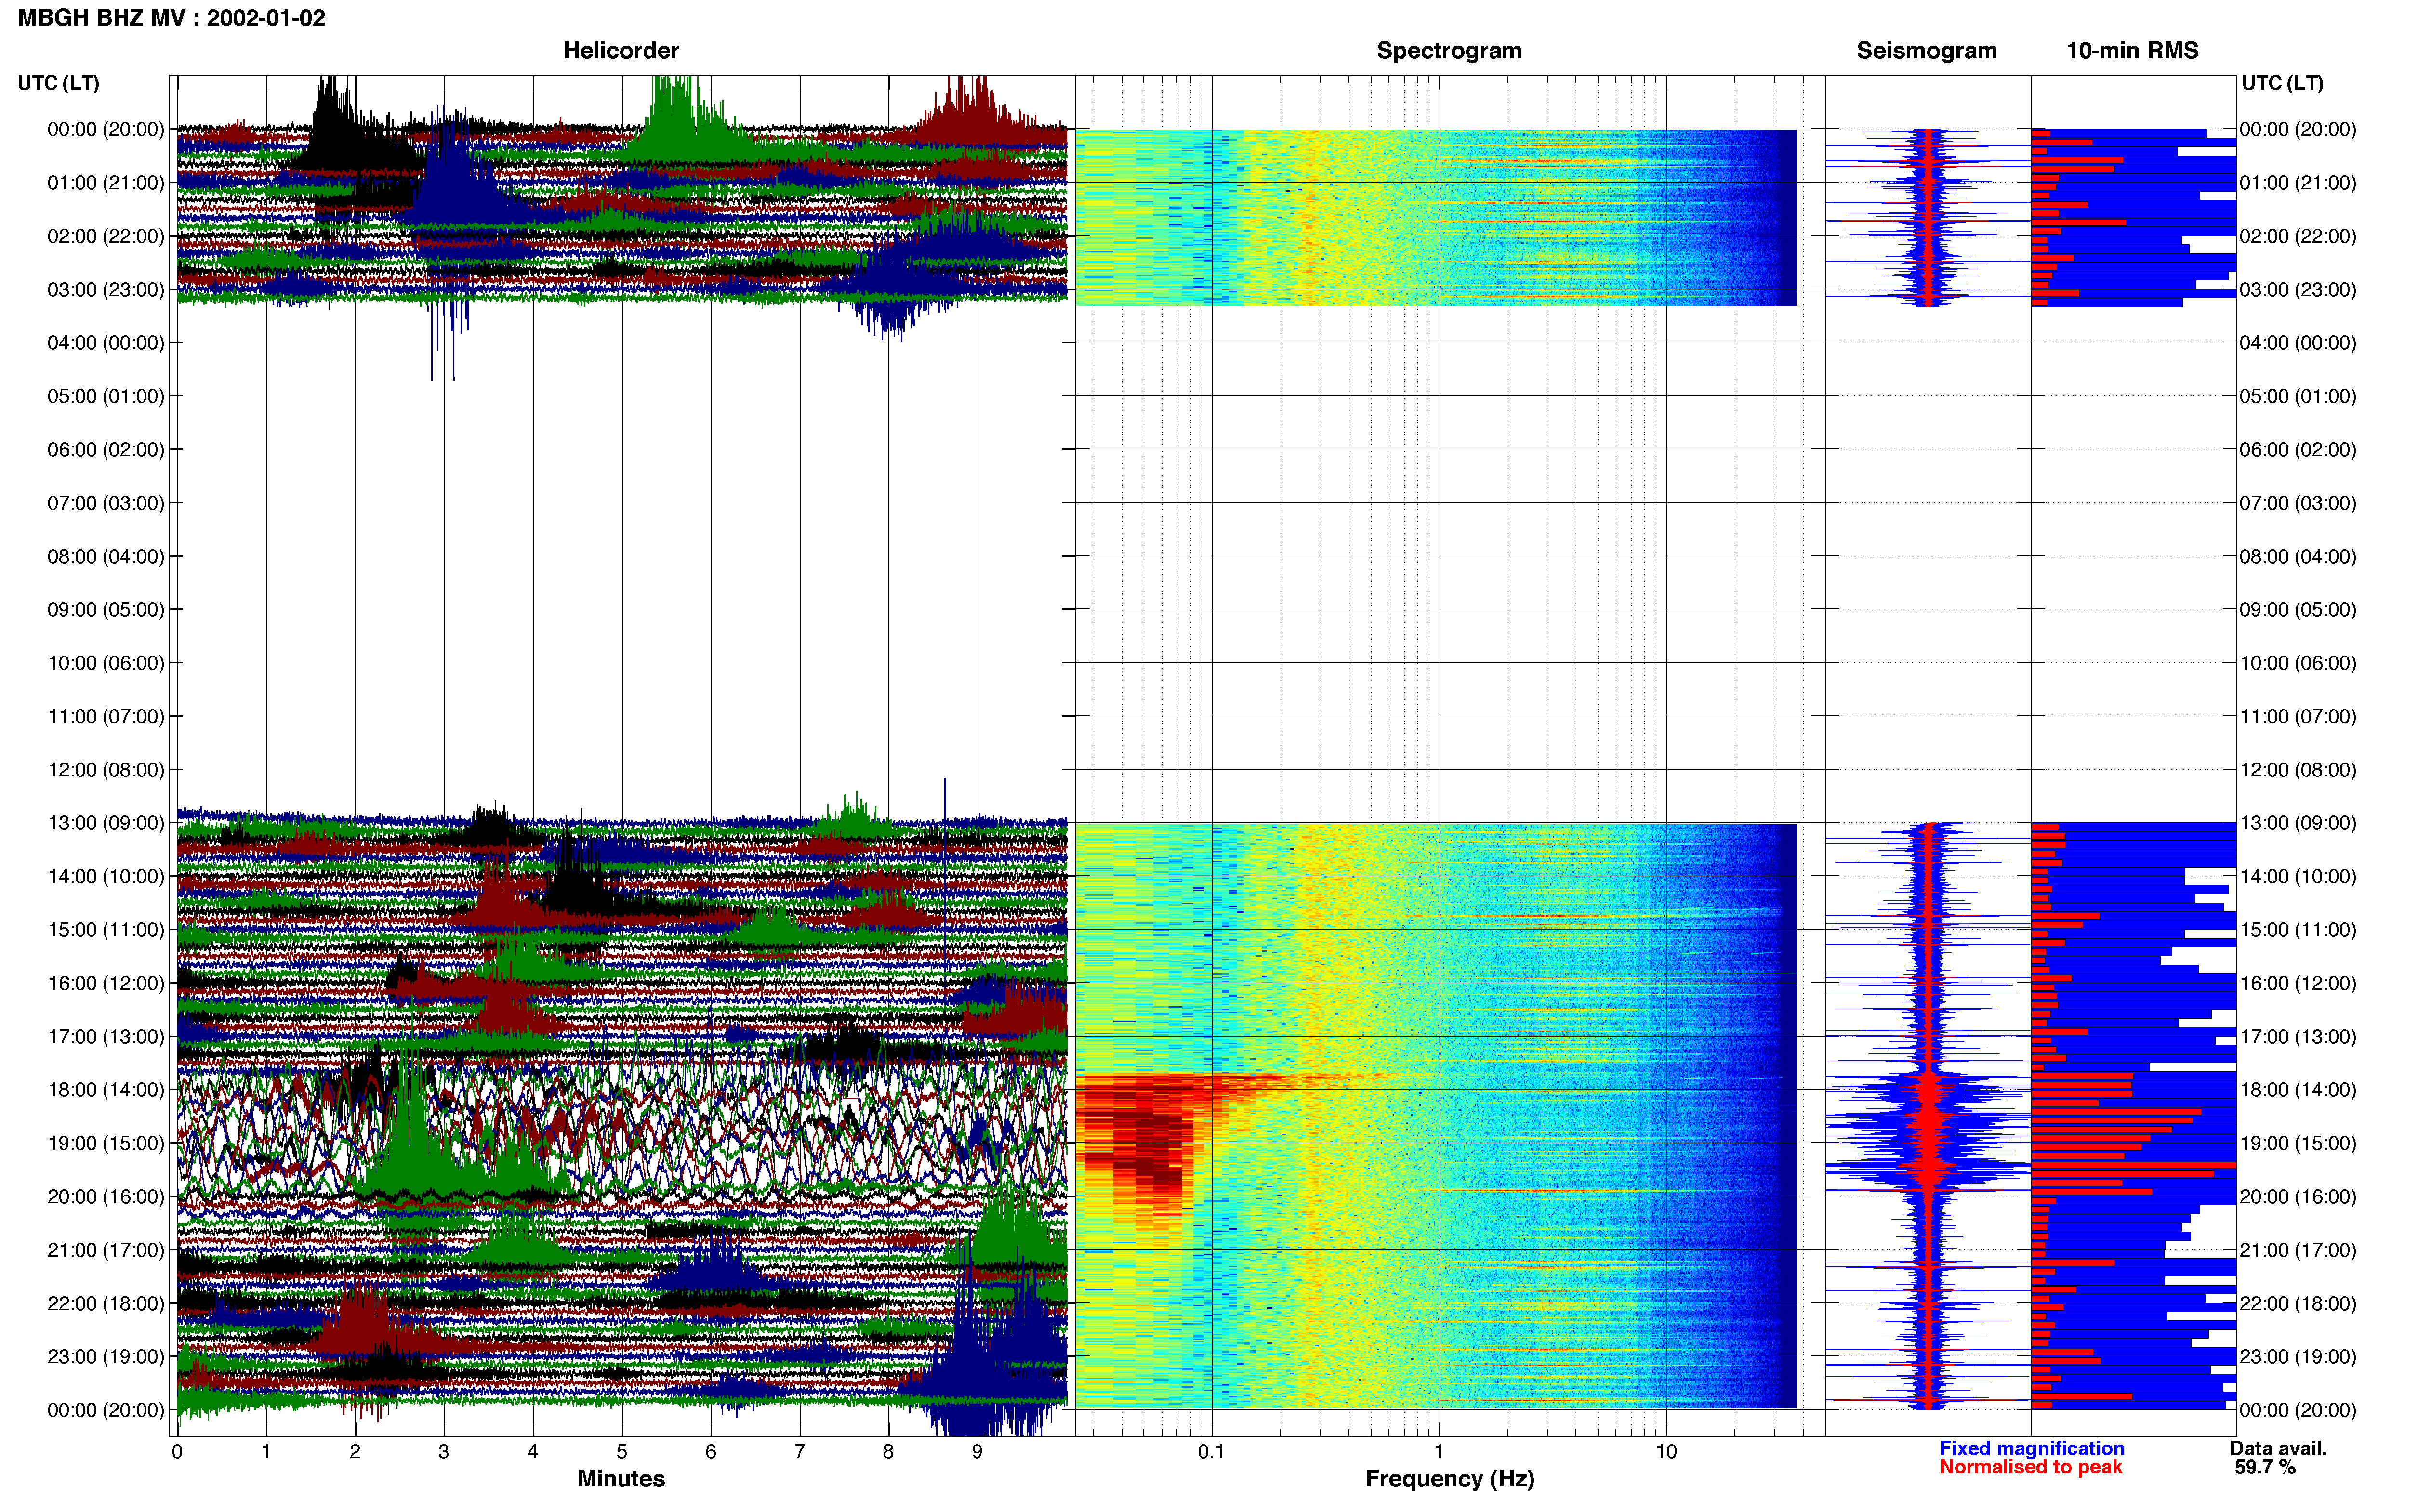Screen dimensions: 2418x1512
Task: Click left axis label 20:00 (16:00)
Action: [106, 1197]
